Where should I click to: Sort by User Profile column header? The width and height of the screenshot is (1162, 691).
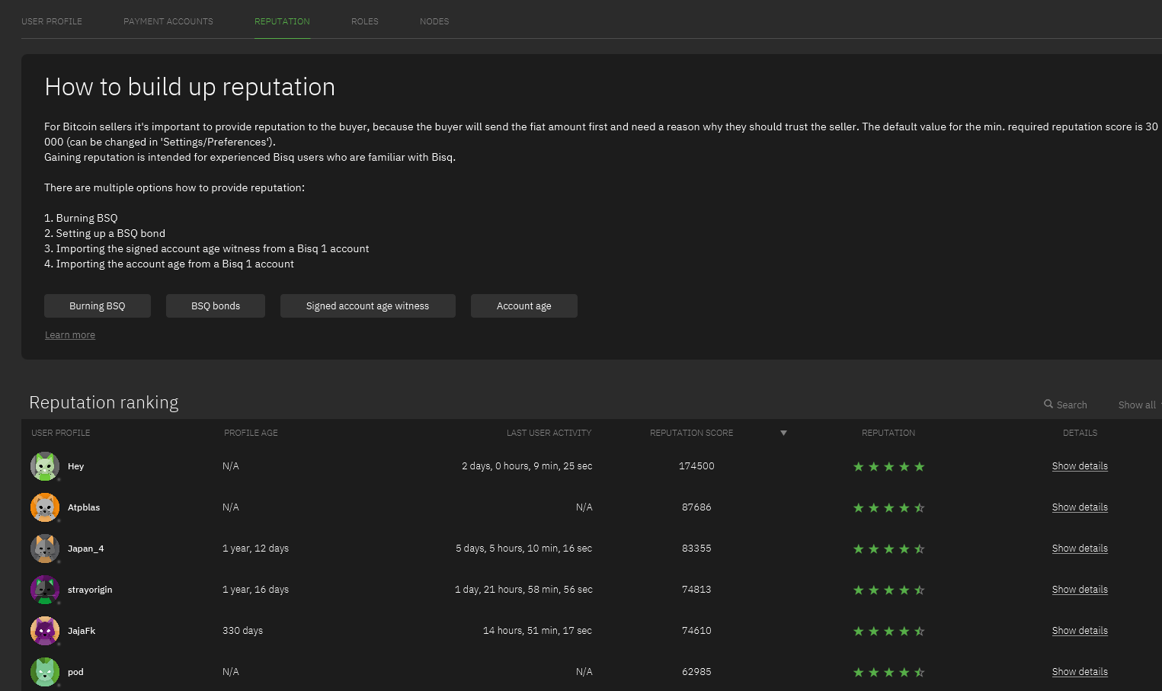coord(61,433)
